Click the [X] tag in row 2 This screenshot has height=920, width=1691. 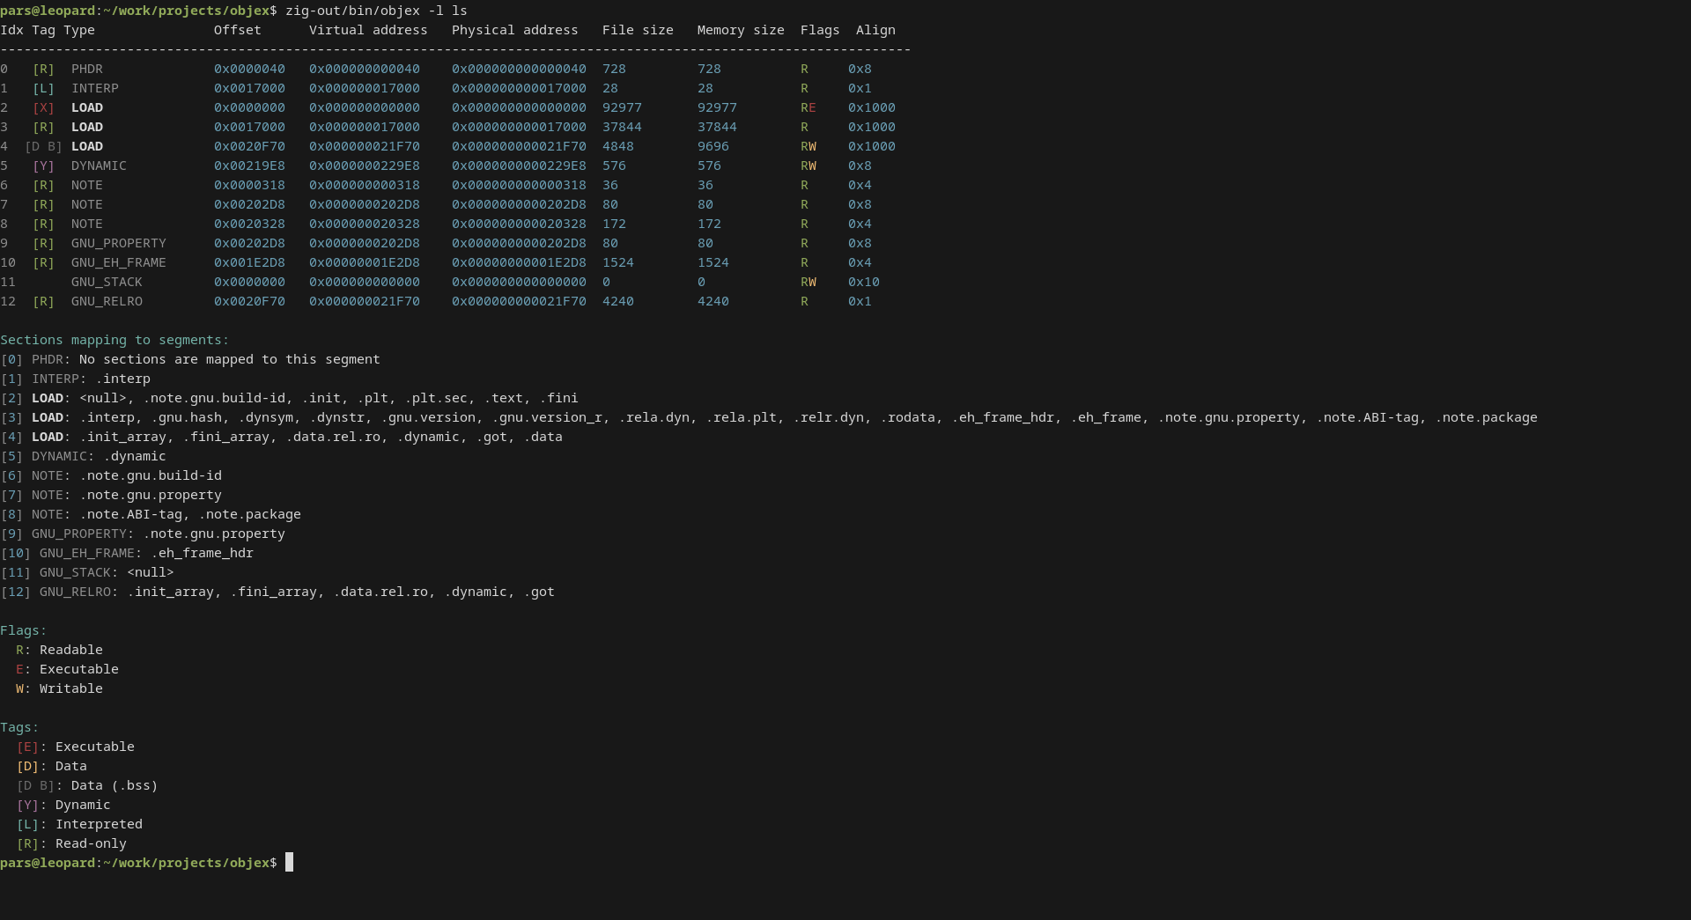43,107
